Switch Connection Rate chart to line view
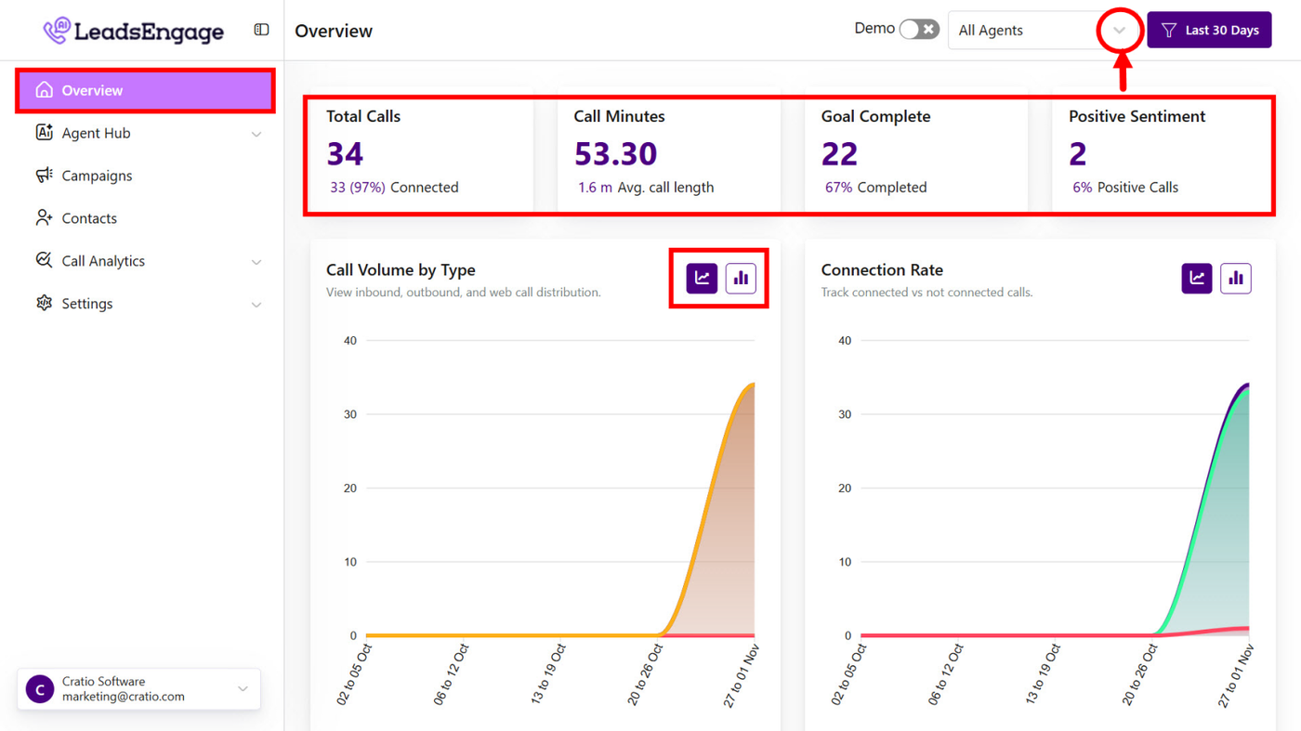The width and height of the screenshot is (1301, 731). click(x=1197, y=278)
